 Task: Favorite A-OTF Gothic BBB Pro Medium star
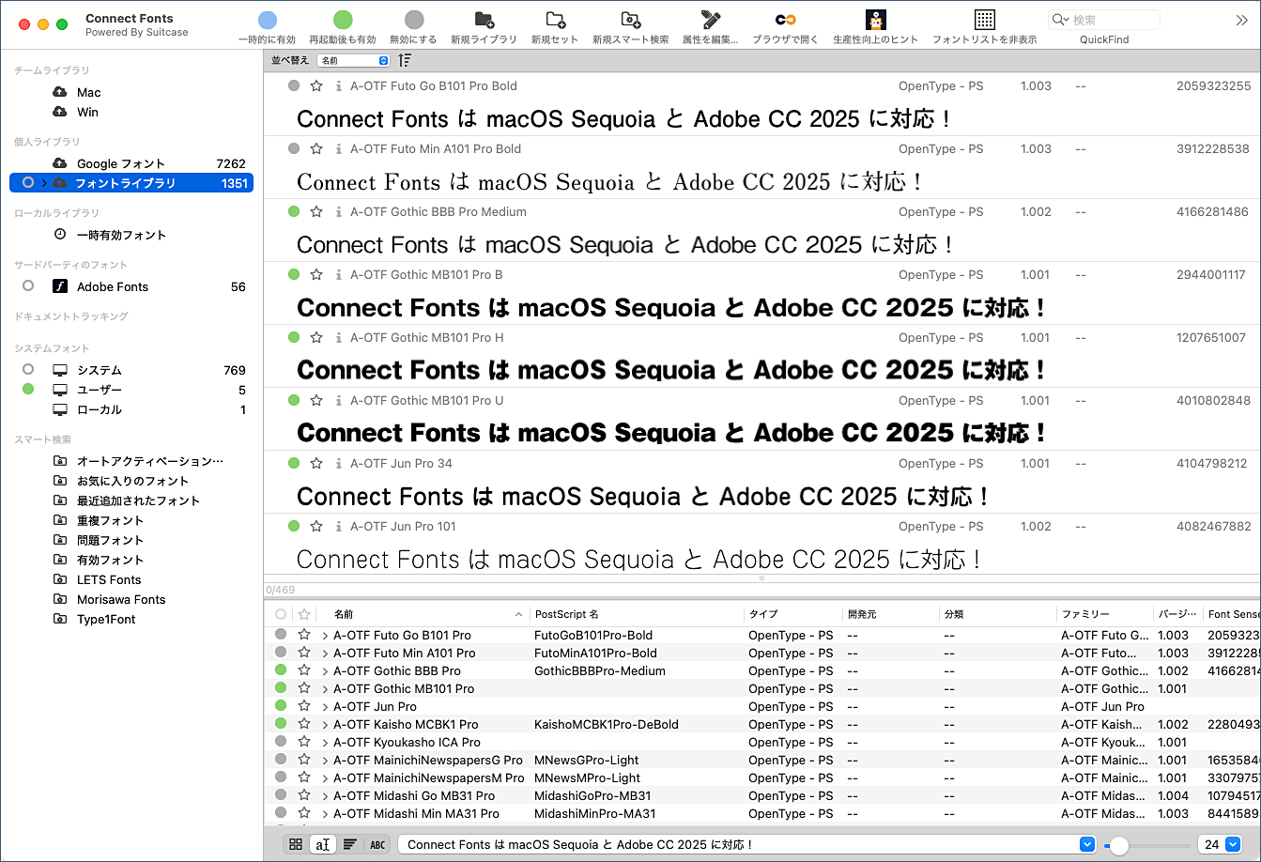[316, 211]
